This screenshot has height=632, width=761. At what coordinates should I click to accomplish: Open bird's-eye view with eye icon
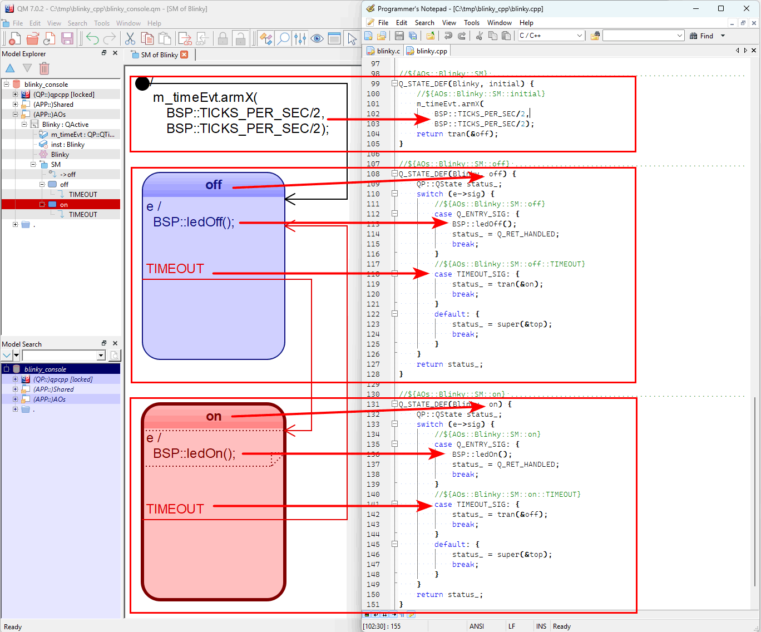click(x=317, y=38)
